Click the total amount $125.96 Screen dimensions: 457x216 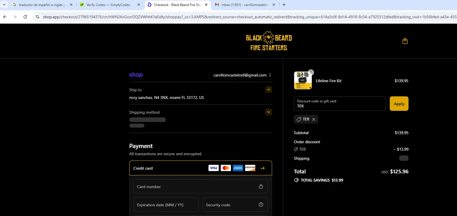click(x=399, y=171)
